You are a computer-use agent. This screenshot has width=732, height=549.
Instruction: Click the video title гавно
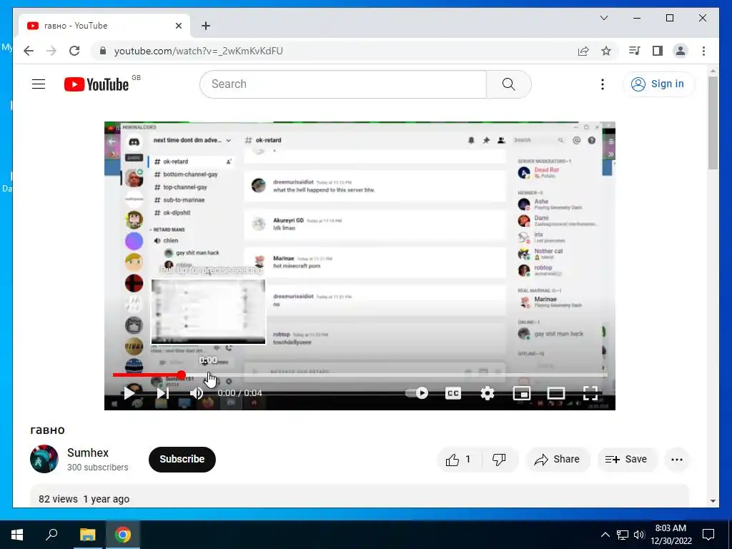click(48, 430)
